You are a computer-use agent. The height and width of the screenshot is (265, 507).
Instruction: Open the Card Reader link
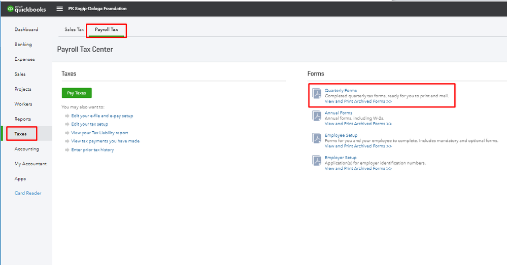pos(28,193)
